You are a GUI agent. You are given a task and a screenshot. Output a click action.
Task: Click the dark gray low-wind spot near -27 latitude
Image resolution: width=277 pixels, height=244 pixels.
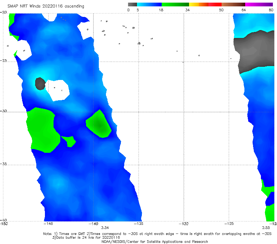40,84
